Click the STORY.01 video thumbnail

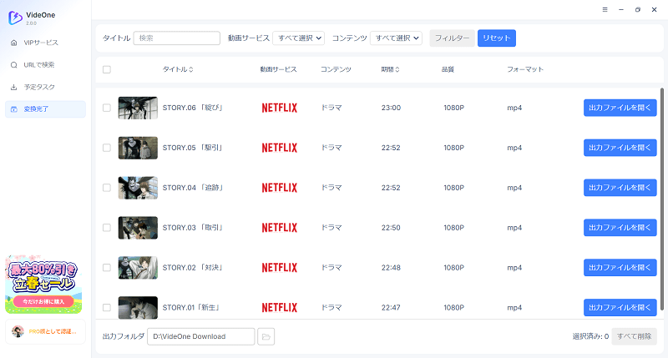tap(138, 307)
